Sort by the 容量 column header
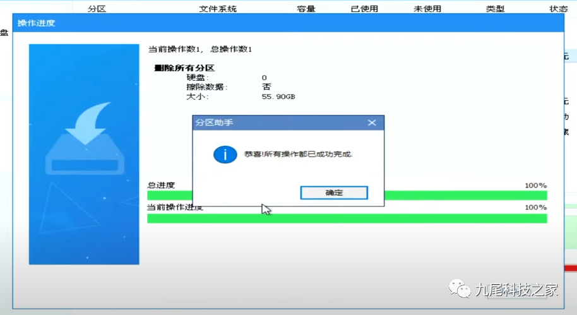Screen dimensions: 577x315 click(306, 9)
